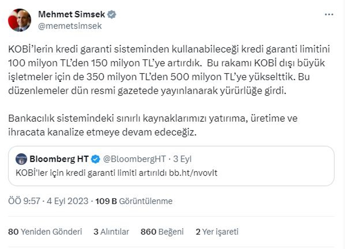Viewport: 349px width, 249px height.
Task: Click the "ÖÖ 9:57 · 4 Eyl 2023" timestamp
Action: click(x=49, y=201)
